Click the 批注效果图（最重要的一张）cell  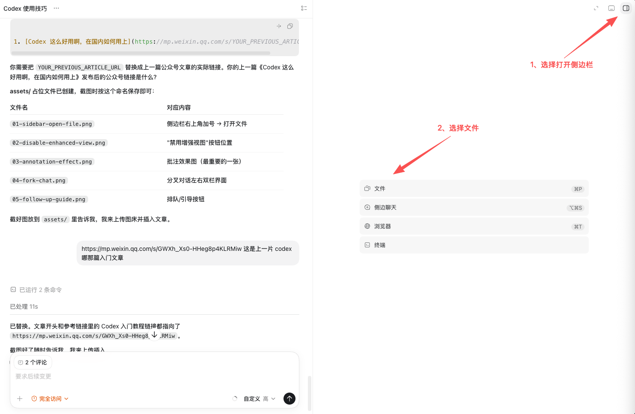pyautogui.click(x=206, y=161)
